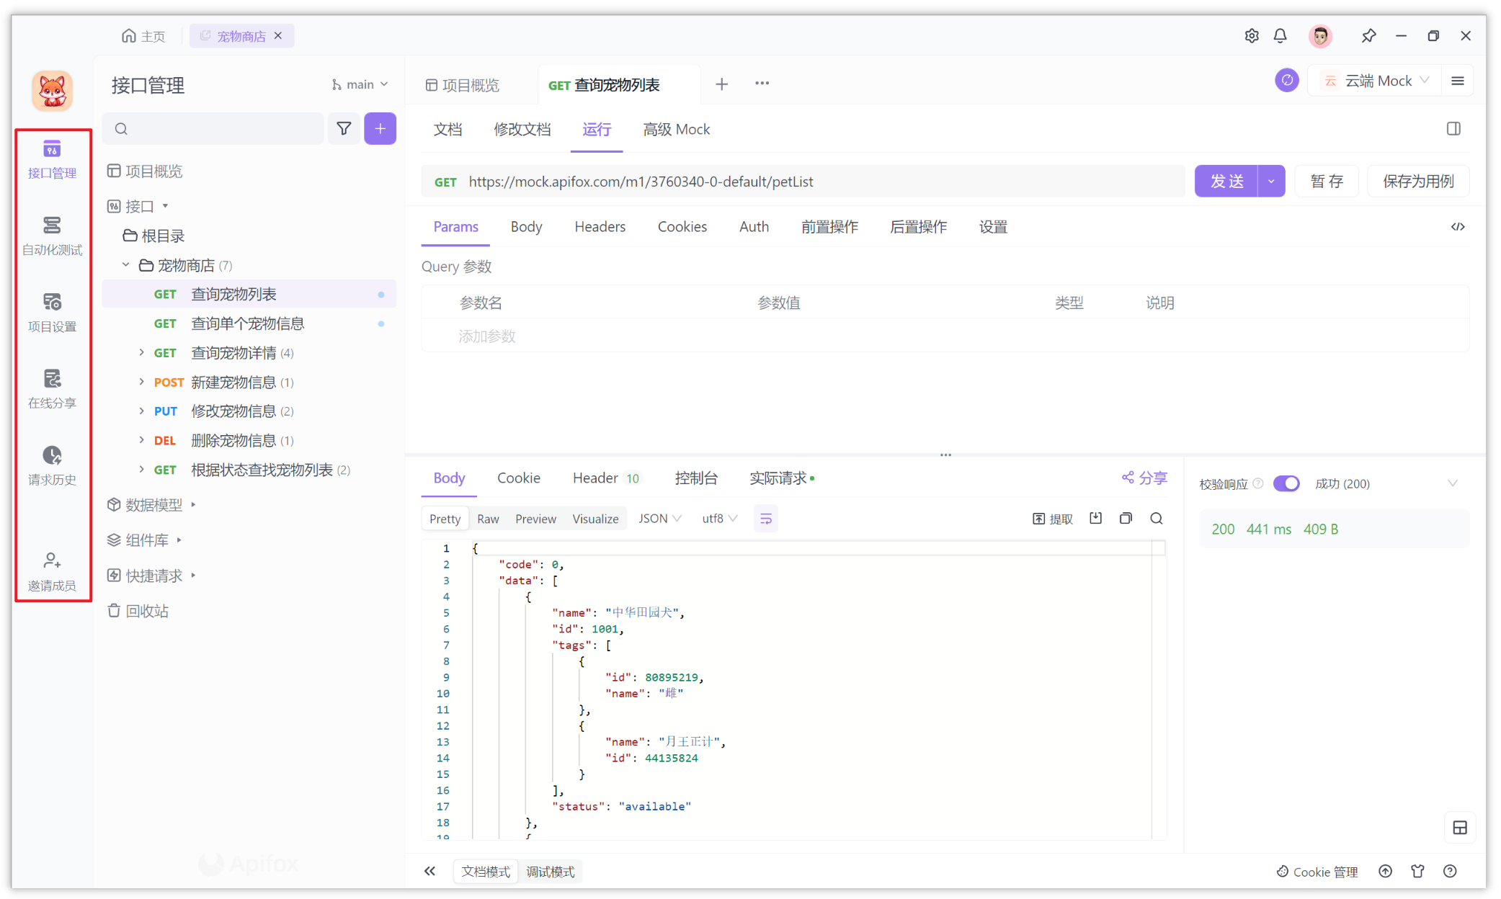Click the purple plus button to add an API

[x=380, y=128]
